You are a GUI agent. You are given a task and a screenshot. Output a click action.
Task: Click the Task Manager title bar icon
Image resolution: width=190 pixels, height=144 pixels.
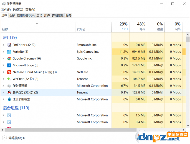click(4, 4)
